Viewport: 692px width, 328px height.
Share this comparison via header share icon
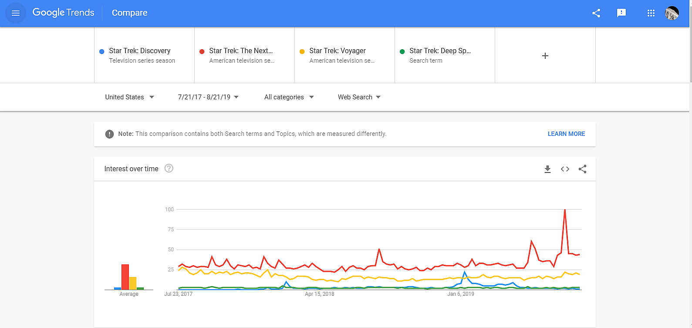coord(596,13)
